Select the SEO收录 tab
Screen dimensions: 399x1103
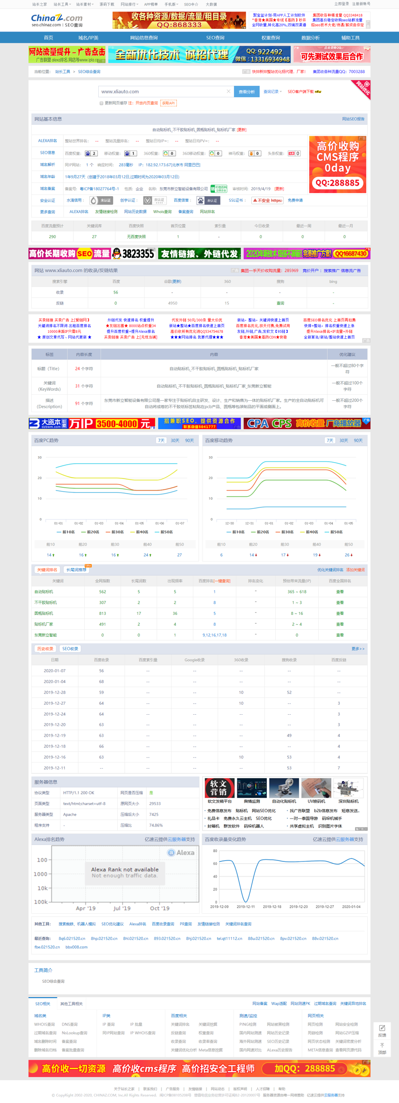tap(70, 649)
